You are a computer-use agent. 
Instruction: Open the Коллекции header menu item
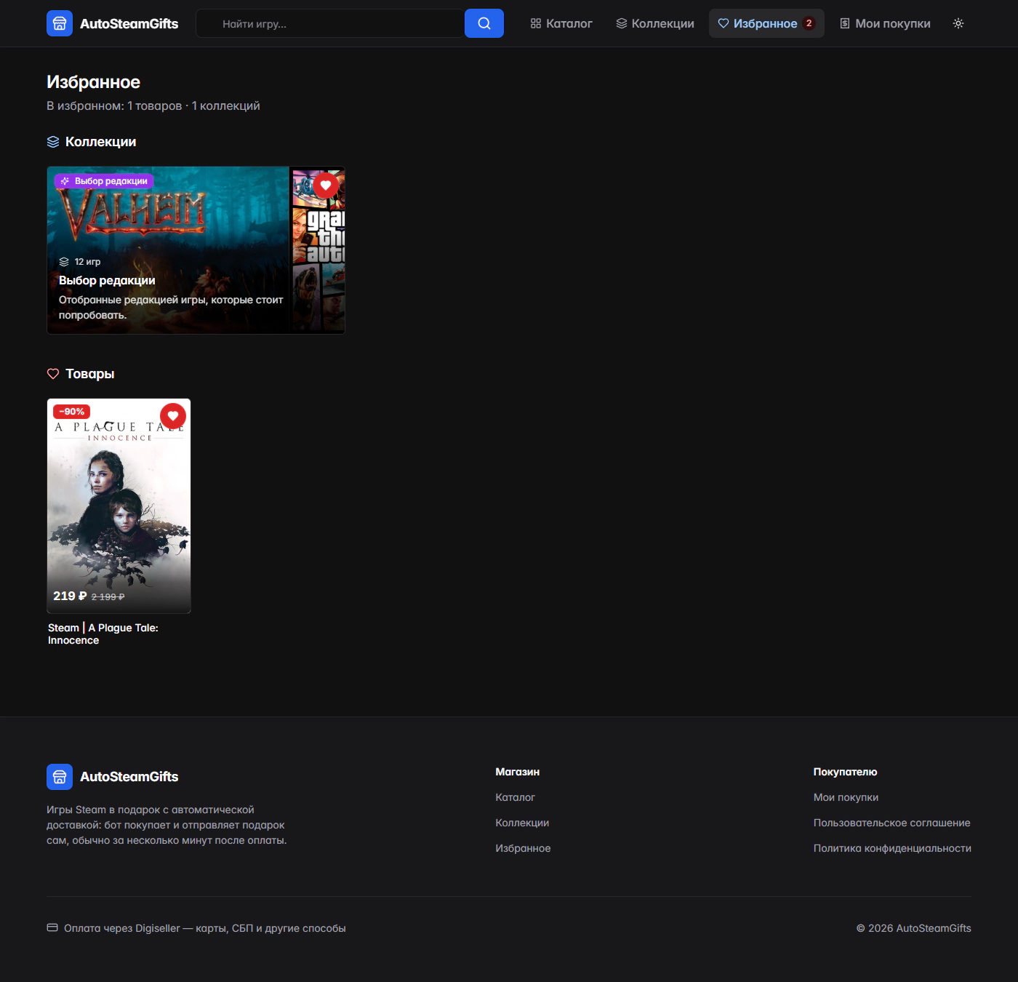click(x=655, y=23)
